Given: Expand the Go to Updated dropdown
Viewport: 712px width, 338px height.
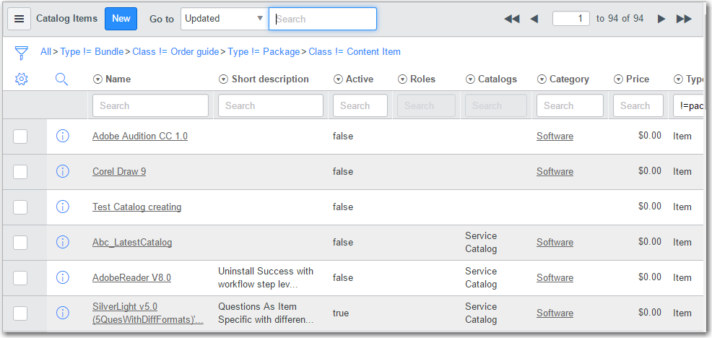Looking at the screenshot, I should tap(224, 19).
